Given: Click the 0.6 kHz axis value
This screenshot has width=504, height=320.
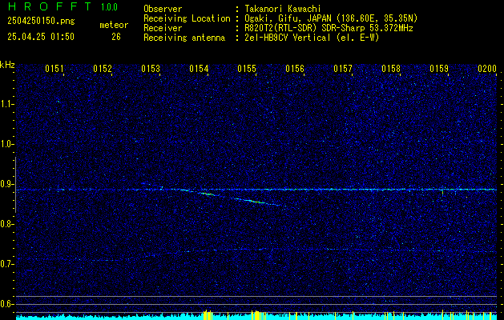Looking at the screenshot, I should pos(5,304).
